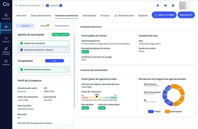Open the notifications bell
Image resolution: width=198 pixels, height=129 pixels.
(158, 6)
